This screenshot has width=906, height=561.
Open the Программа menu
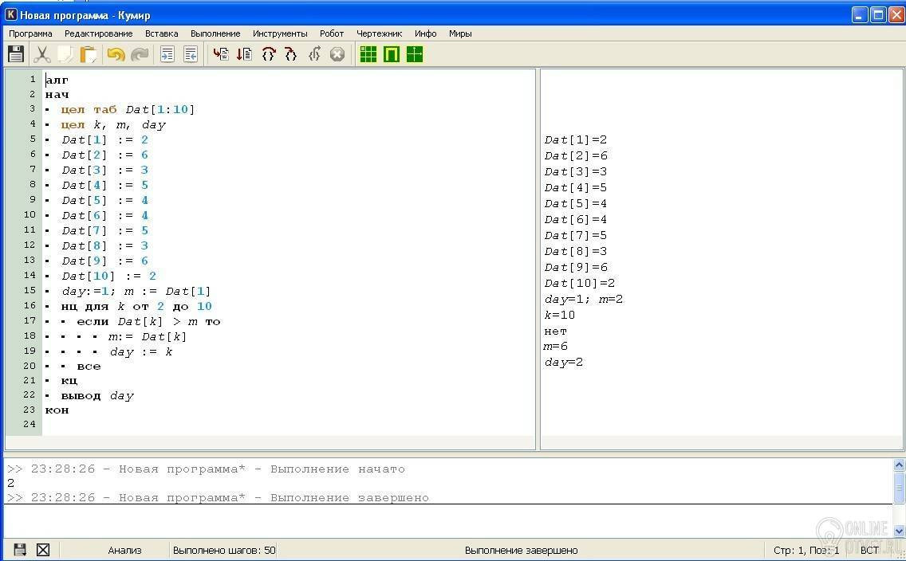point(30,33)
